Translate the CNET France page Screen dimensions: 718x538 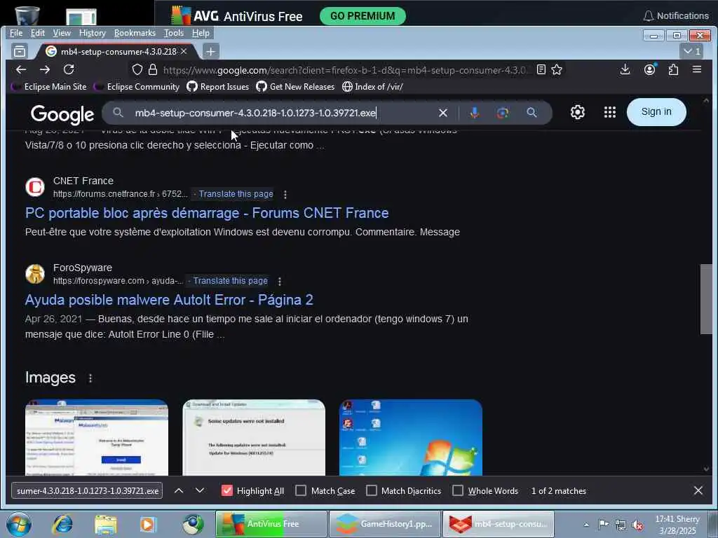[236, 194]
